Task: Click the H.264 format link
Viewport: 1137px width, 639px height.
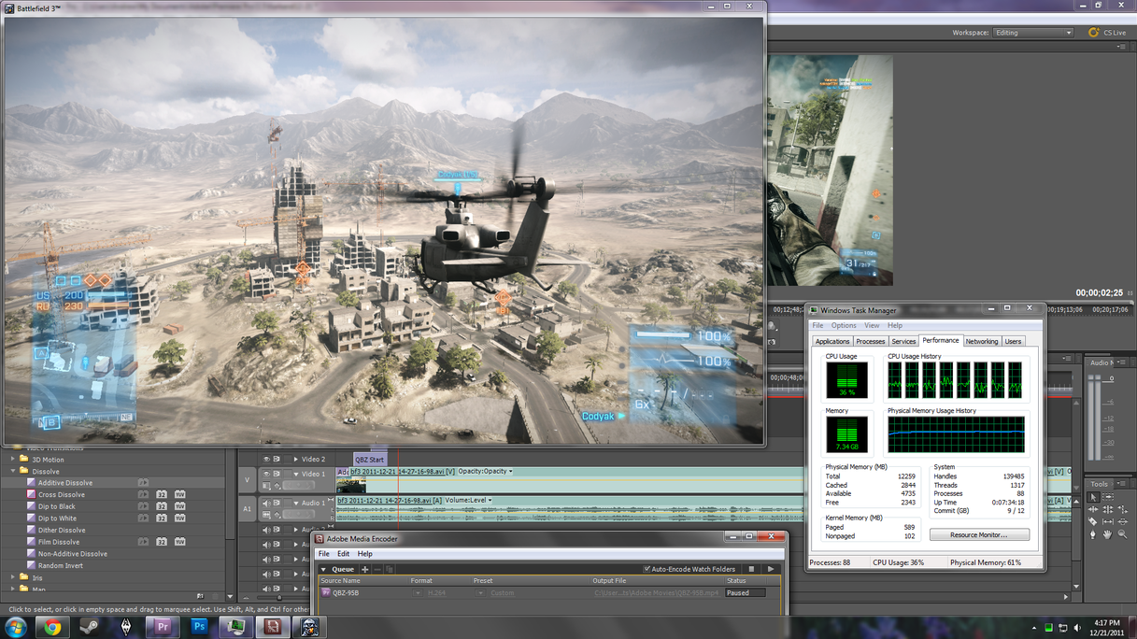Action: click(x=435, y=593)
